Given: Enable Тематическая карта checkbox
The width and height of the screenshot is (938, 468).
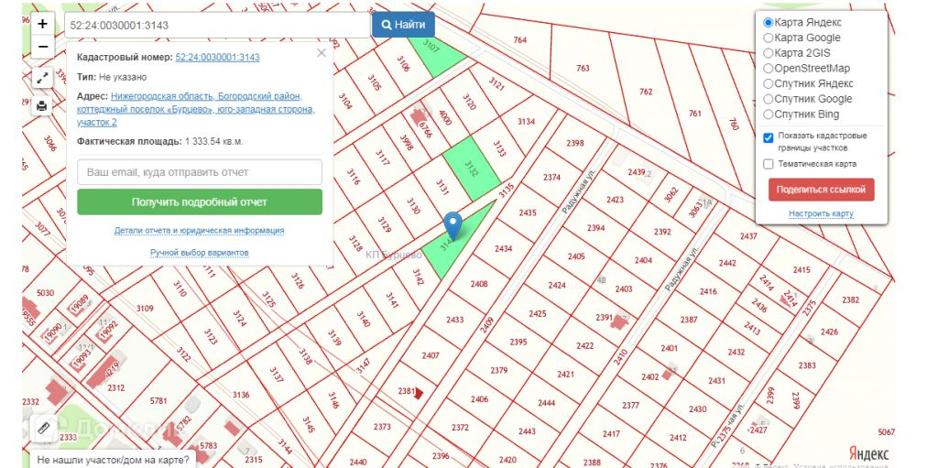Looking at the screenshot, I should pyautogui.click(x=769, y=164).
